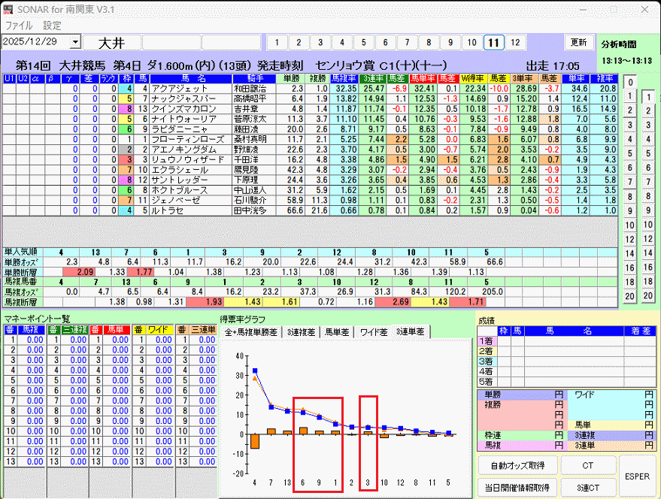Image resolution: width=661 pixels, height=499 pixels.
Task: Click the 騎手 column header
Action: coord(255,78)
